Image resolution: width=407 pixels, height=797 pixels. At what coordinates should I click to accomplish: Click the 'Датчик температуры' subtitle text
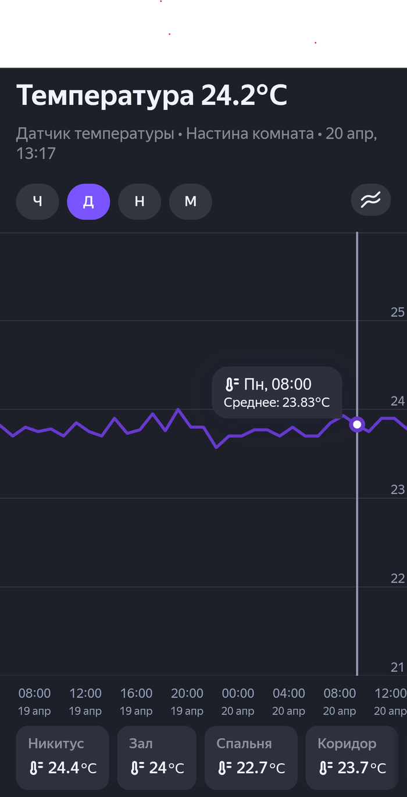pos(95,134)
